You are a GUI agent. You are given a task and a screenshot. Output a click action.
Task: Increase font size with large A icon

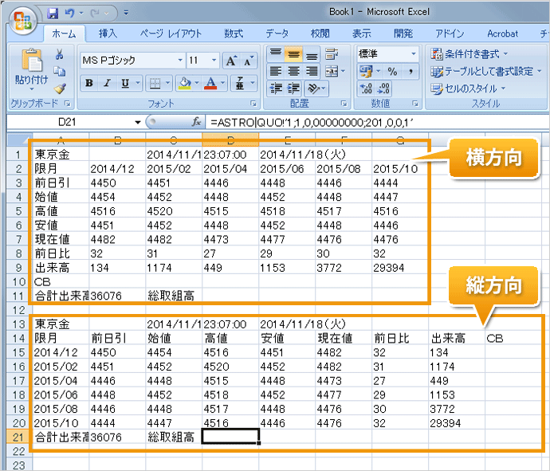click(x=231, y=61)
